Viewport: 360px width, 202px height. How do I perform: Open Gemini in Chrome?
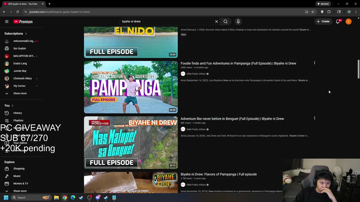[323, 4]
